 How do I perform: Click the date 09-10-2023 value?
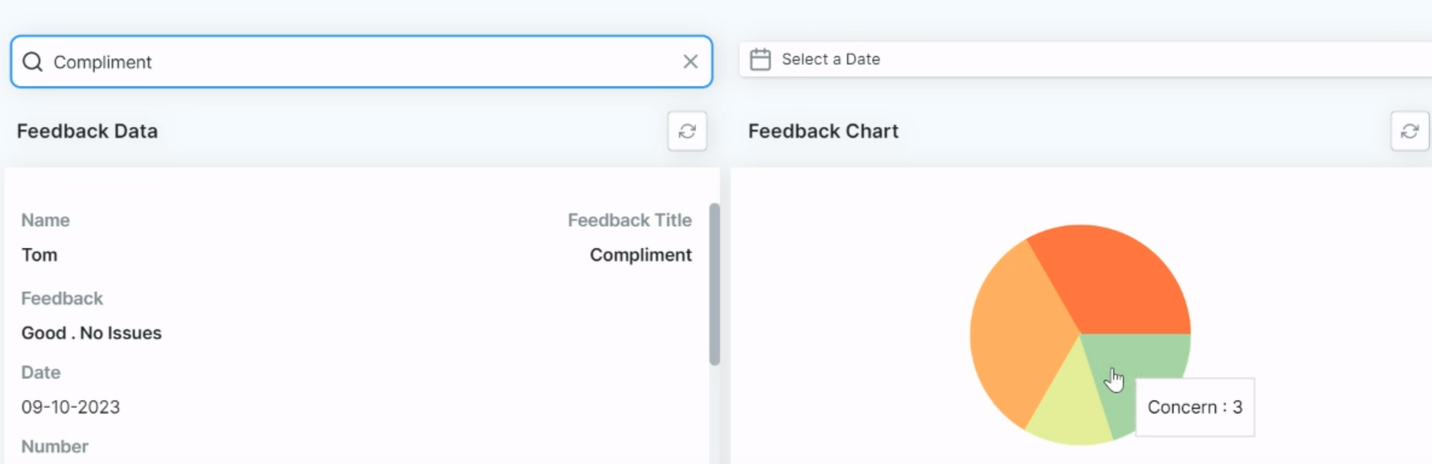pos(71,407)
